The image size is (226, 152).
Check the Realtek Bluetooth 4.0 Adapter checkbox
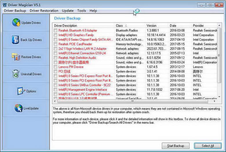(55, 30)
